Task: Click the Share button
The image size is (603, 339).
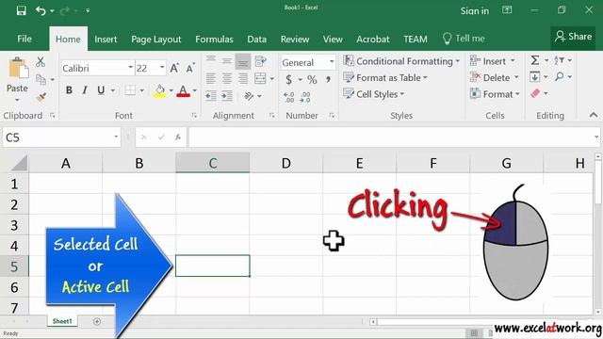Action: [x=574, y=37]
